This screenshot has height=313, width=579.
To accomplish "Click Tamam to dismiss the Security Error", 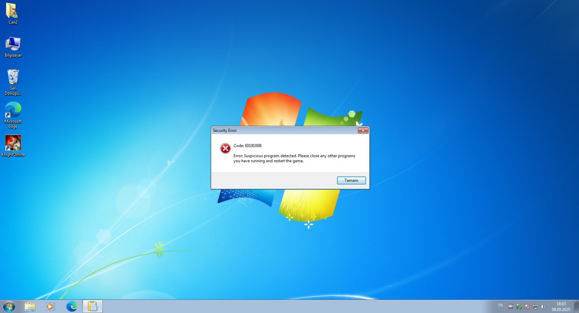I will 351,180.
